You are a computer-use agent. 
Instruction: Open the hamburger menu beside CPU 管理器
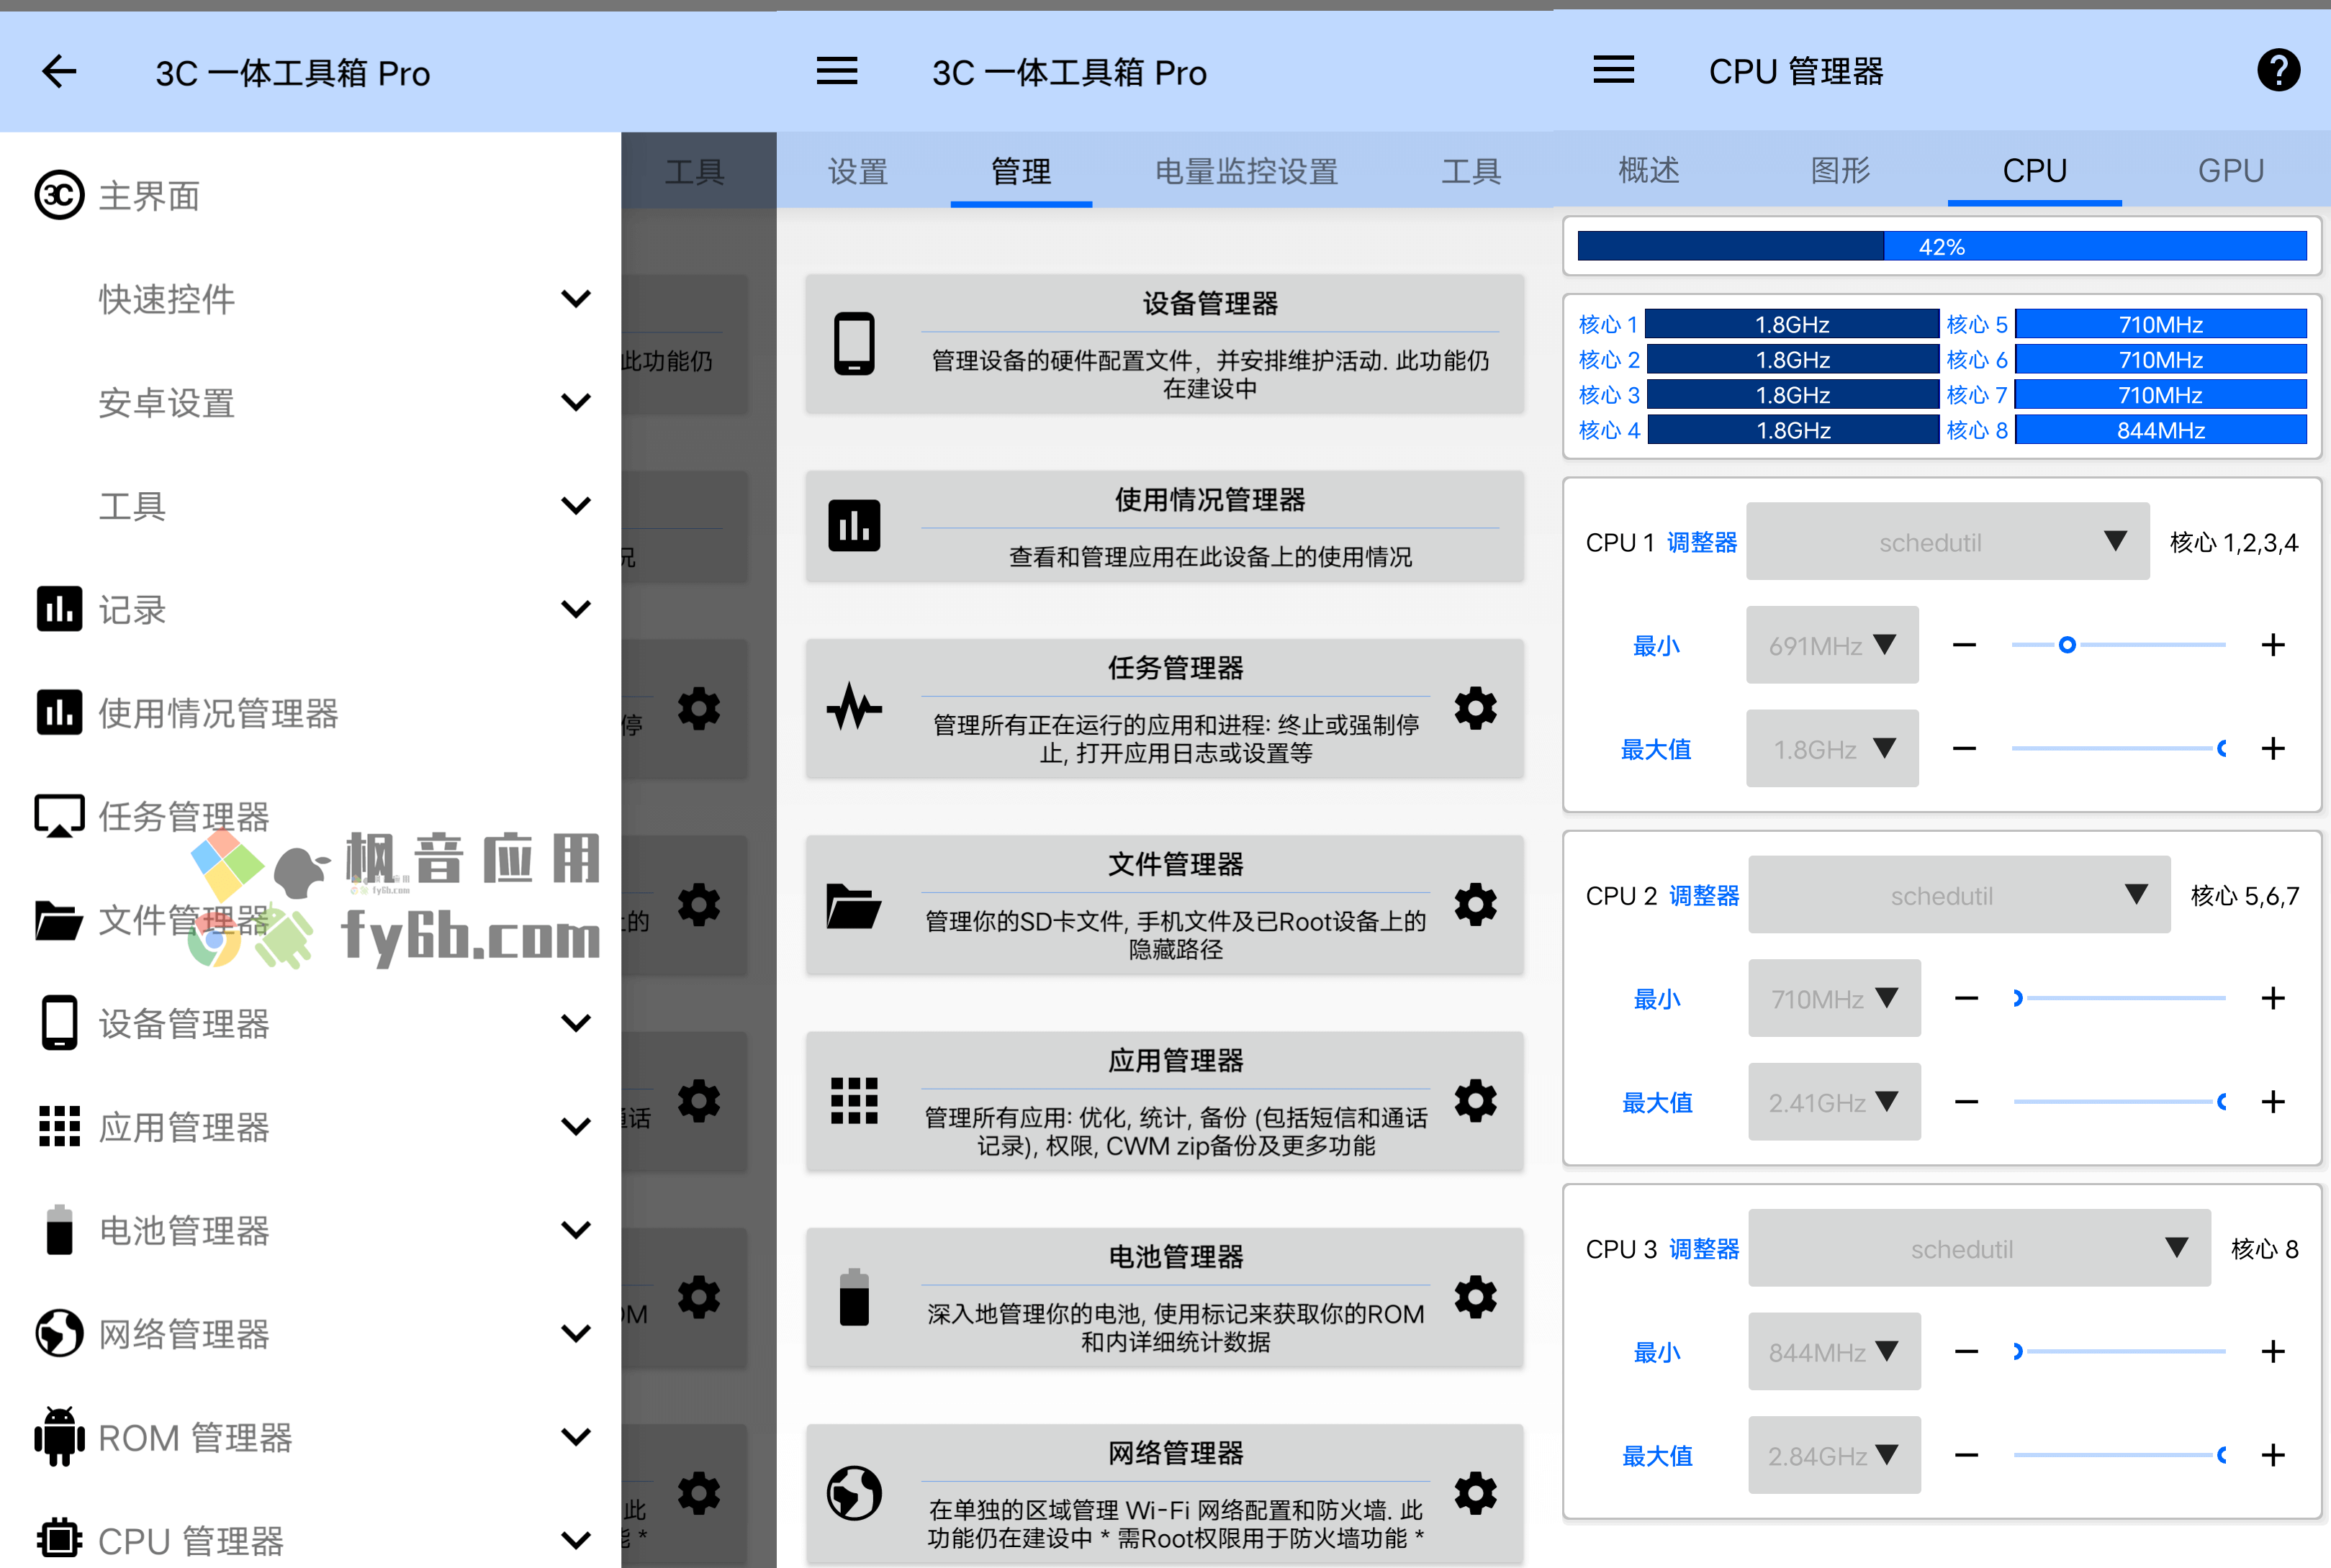(x=1613, y=70)
